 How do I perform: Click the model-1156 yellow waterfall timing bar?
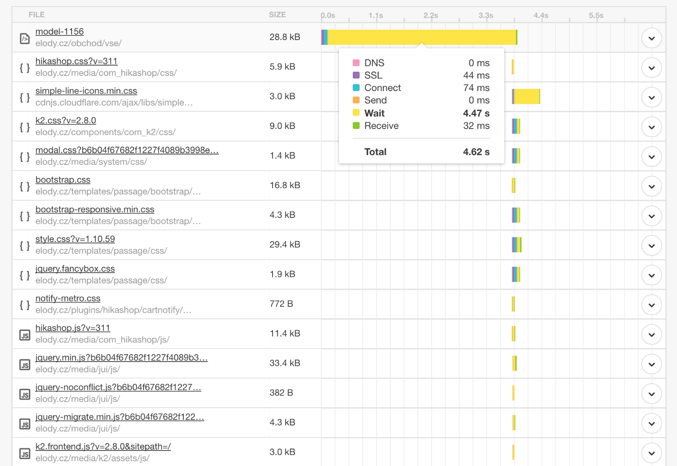pos(422,37)
